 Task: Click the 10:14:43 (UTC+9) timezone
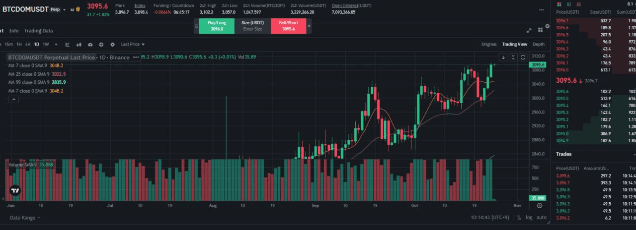(x=490, y=218)
